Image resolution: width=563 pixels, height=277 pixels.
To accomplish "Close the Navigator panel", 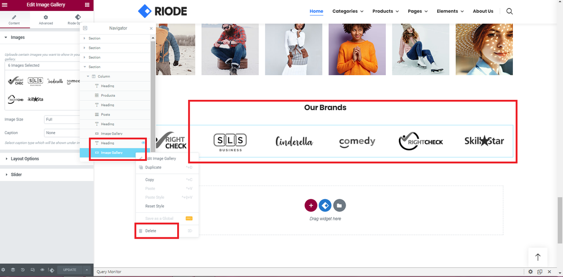I will 151,28.
